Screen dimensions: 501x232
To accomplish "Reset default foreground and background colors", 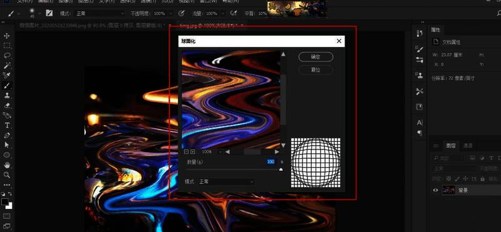I will click(x=3, y=193).
